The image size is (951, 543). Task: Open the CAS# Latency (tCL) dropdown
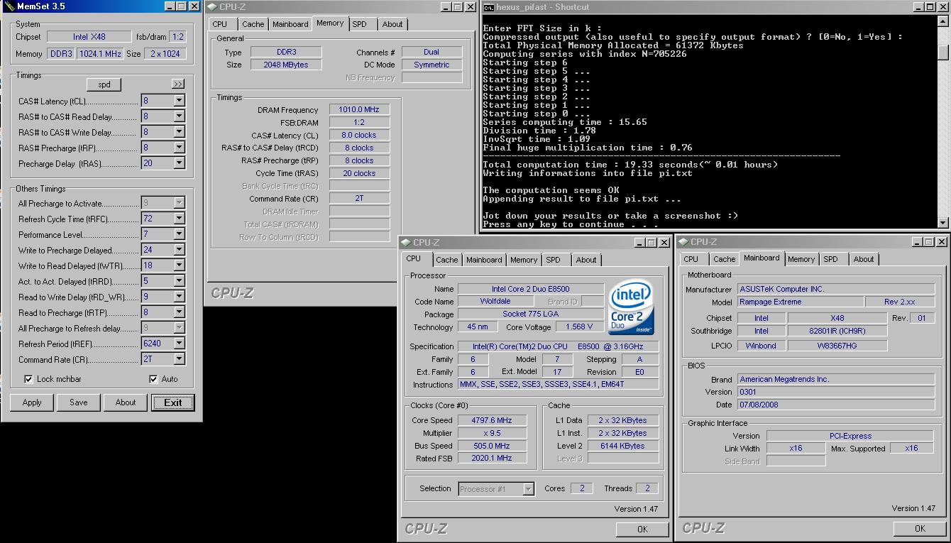179,101
